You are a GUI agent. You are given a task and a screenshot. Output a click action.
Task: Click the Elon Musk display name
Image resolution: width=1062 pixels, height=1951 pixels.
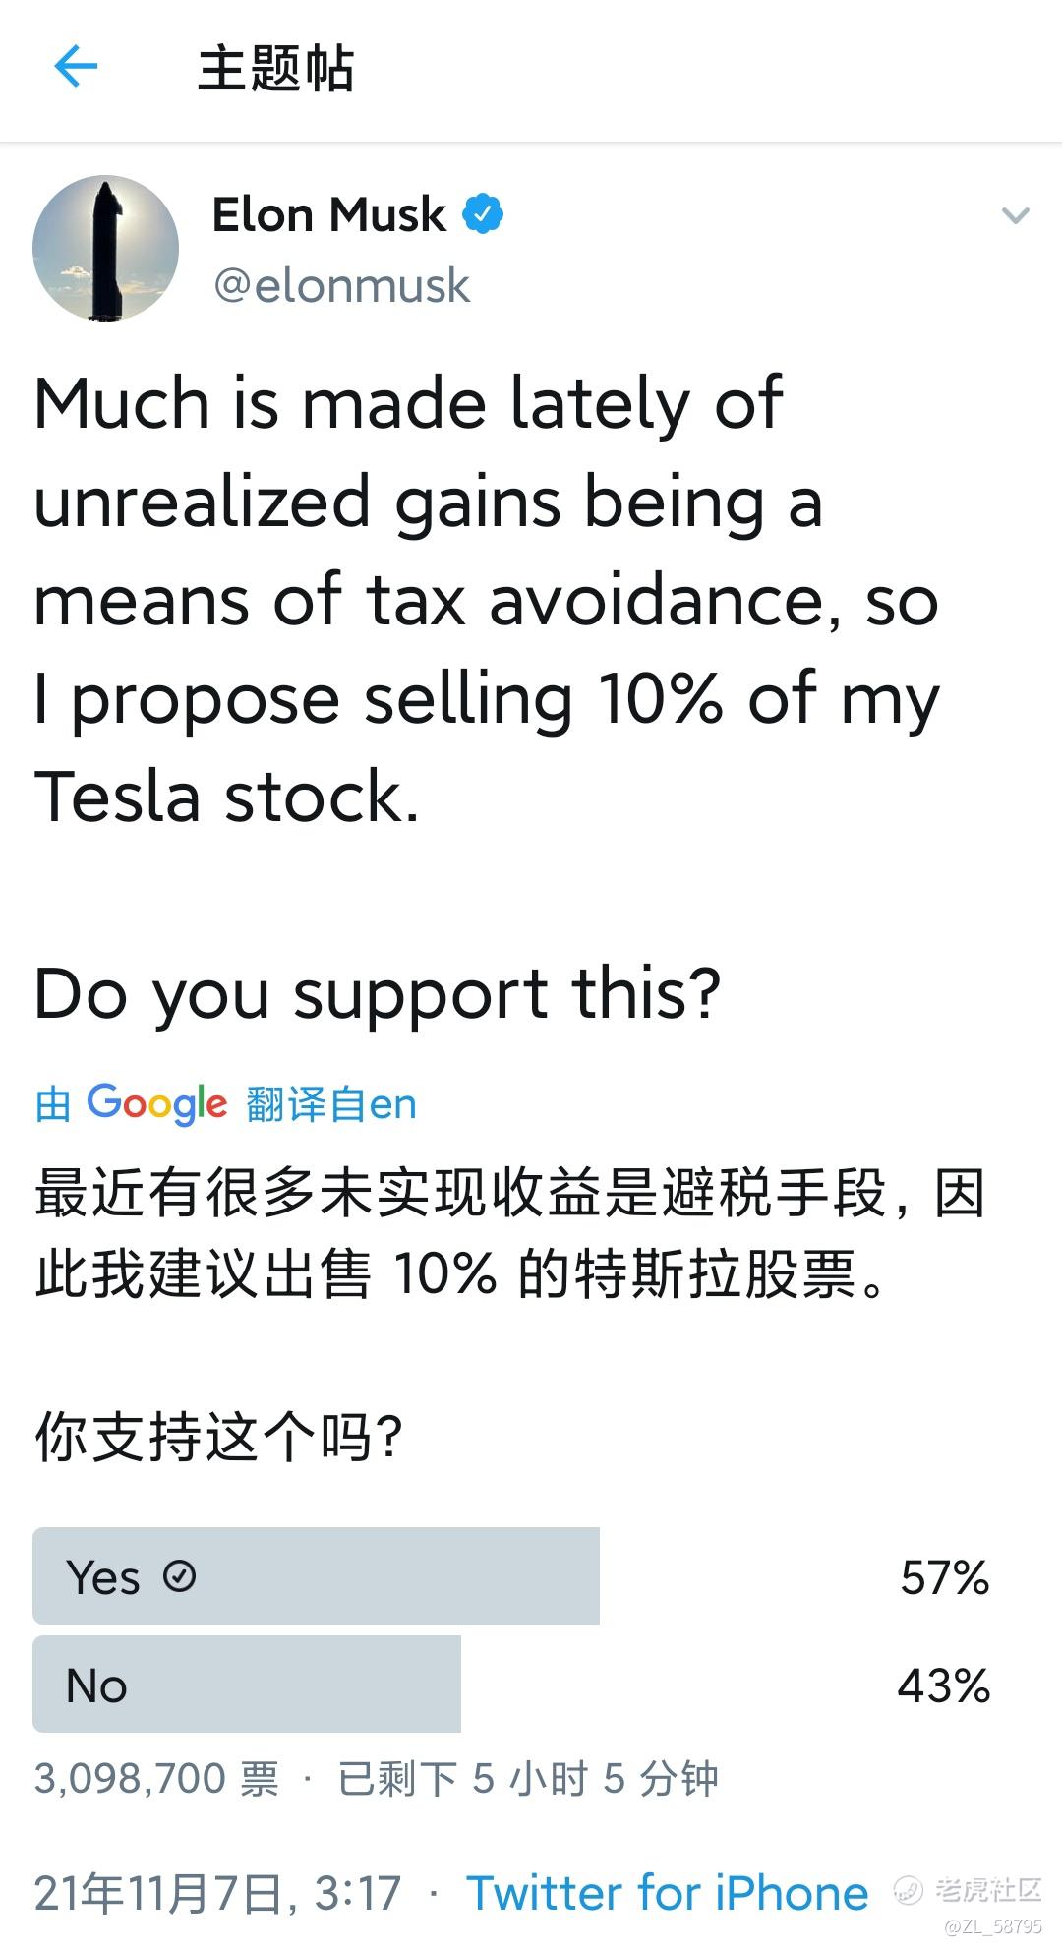coord(328,214)
